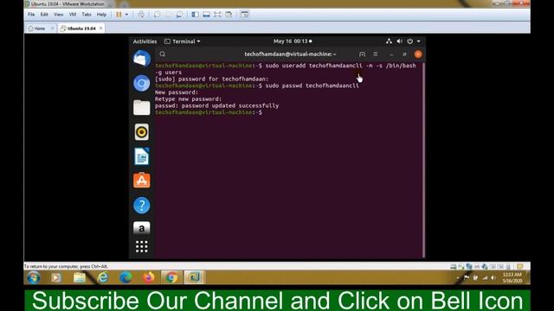The width and height of the screenshot is (554, 311).
Task: Select VMware Workstation taskbar button
Action: pos(194,278)
